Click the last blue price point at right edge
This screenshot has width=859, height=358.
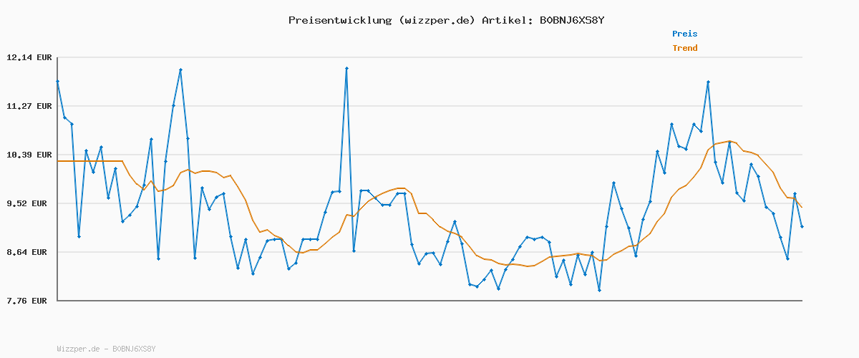(802, 226)
